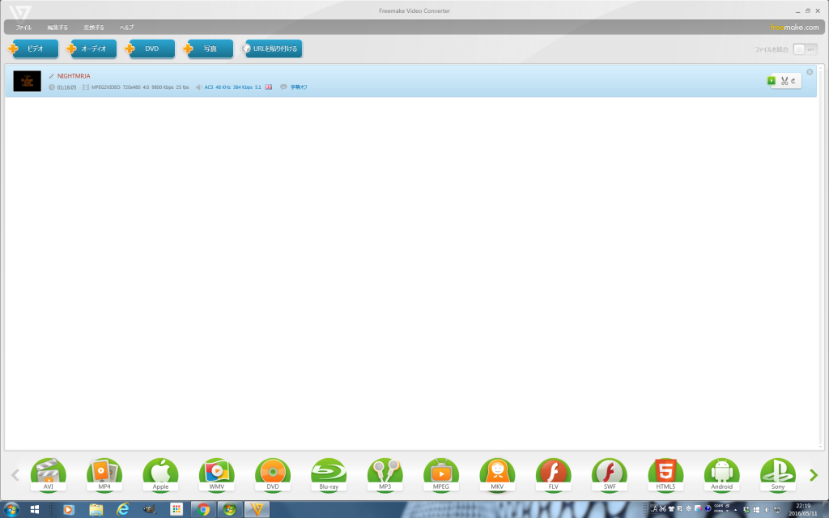Remove NIGHTMRJA with the row's X button
The image size is (829, 518).
[810, 72]
